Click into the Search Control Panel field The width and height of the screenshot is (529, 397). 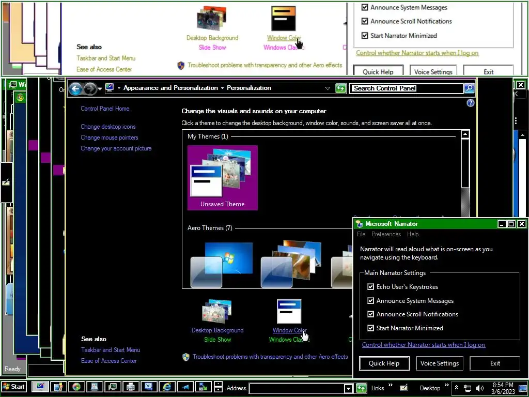pos(406,88)
